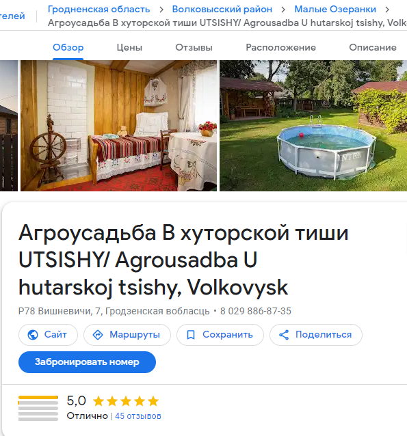This screenshot has height=436, width=407.
Task: Click the directions diamond icon for Маршруты
Action: [98, 335]
